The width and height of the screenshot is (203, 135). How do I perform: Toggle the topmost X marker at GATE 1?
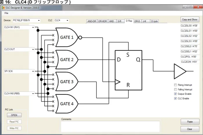point(53,35)
